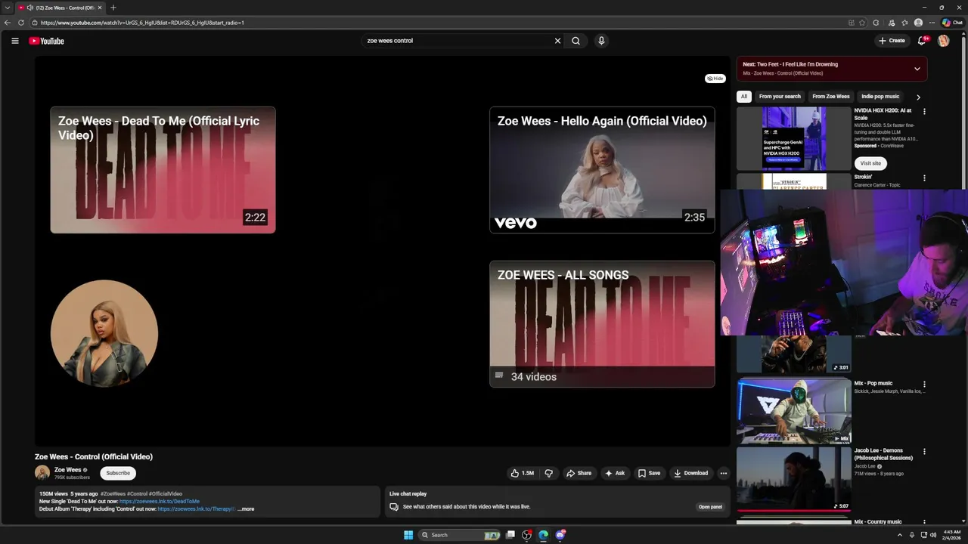The height and width of the screenshot is (544, 968).
Task: Select the Indie pop music chip
Action: [x=880, y=97]
